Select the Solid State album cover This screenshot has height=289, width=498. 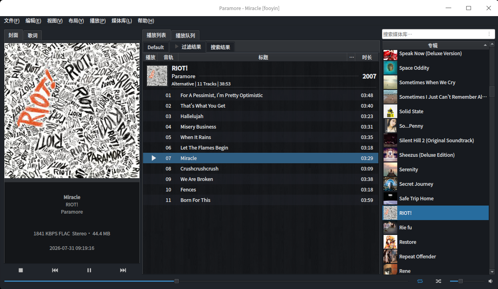[x=390, y=111]
